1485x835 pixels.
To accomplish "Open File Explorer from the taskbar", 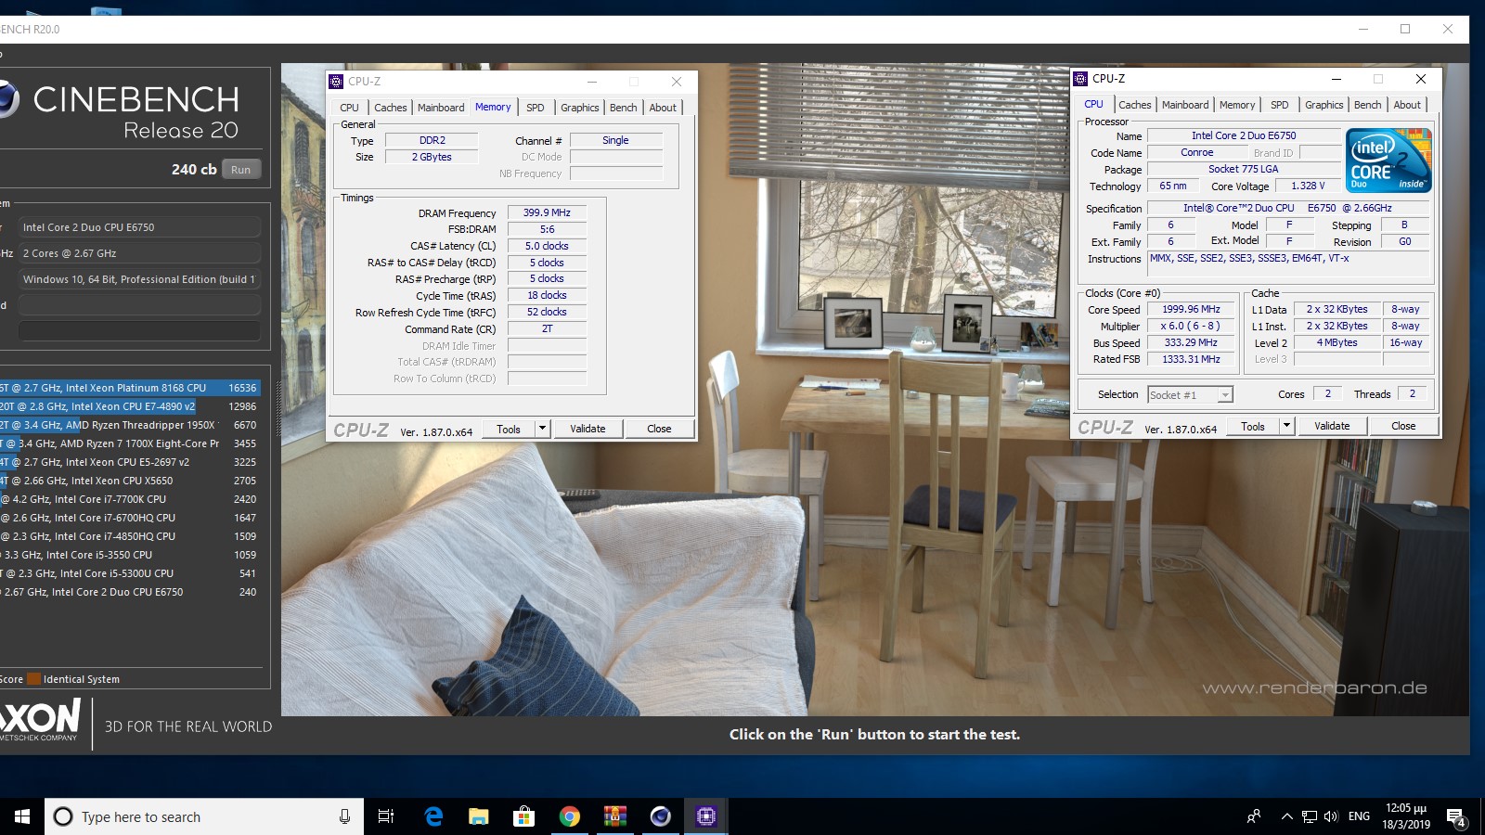I will pyautogui.click(x=478, y=816).
